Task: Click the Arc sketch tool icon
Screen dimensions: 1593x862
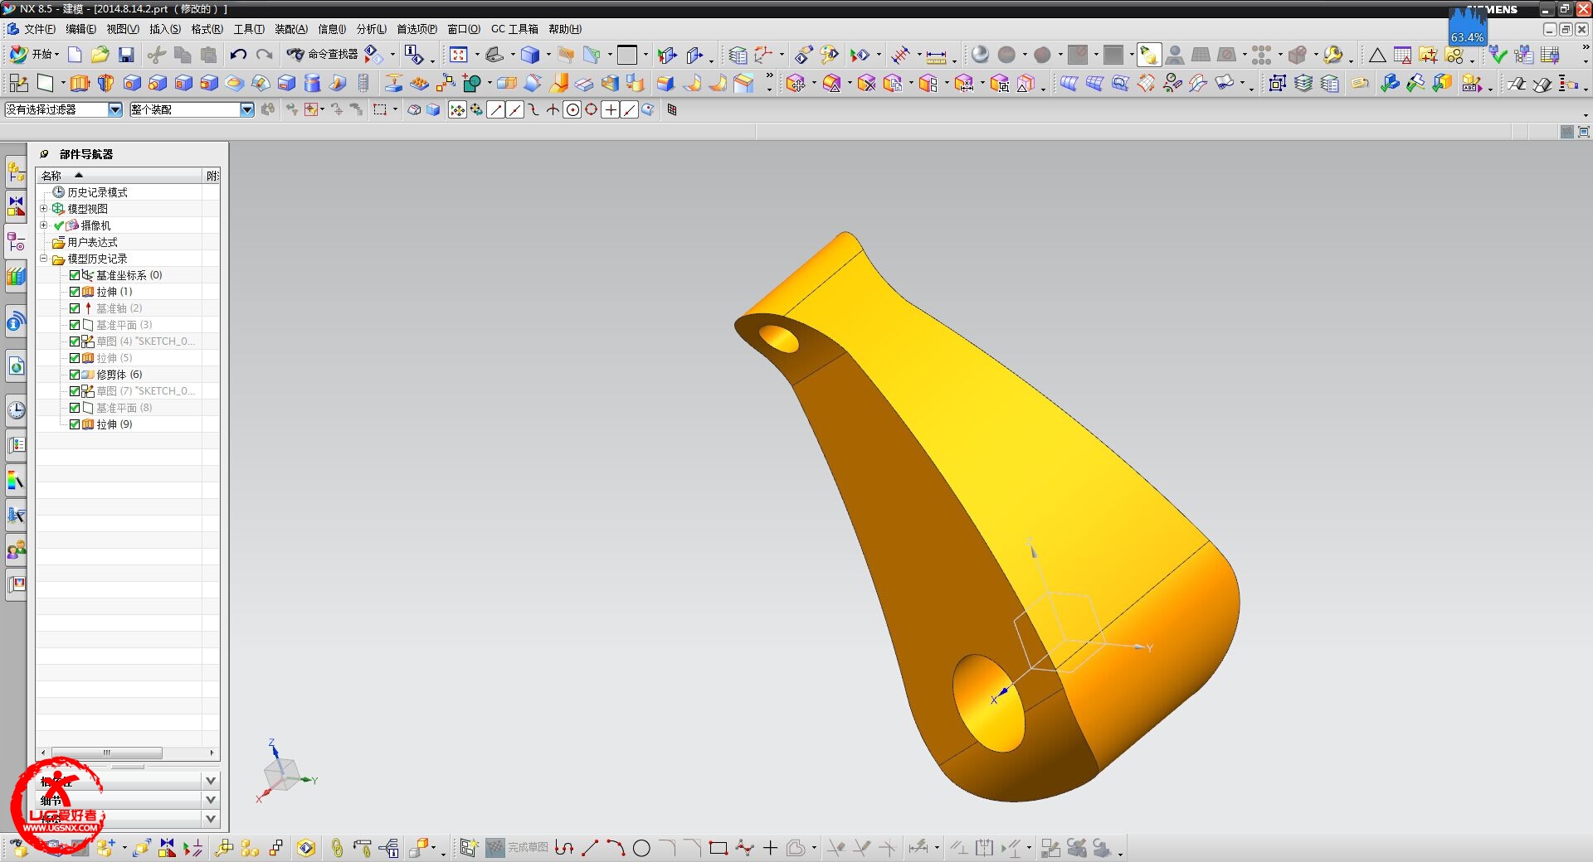Action: click(616, 848)
